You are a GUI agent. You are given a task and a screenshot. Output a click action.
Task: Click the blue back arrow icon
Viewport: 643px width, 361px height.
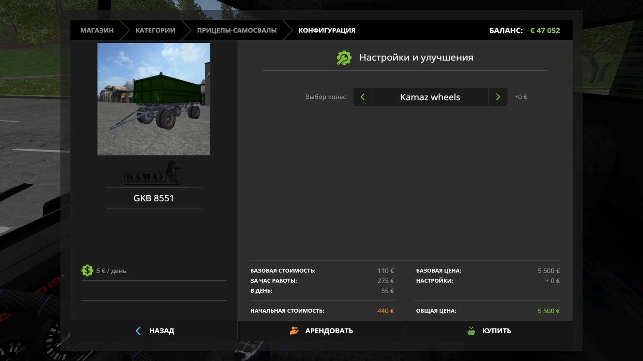pyautogui.click(x=138, y=331)
